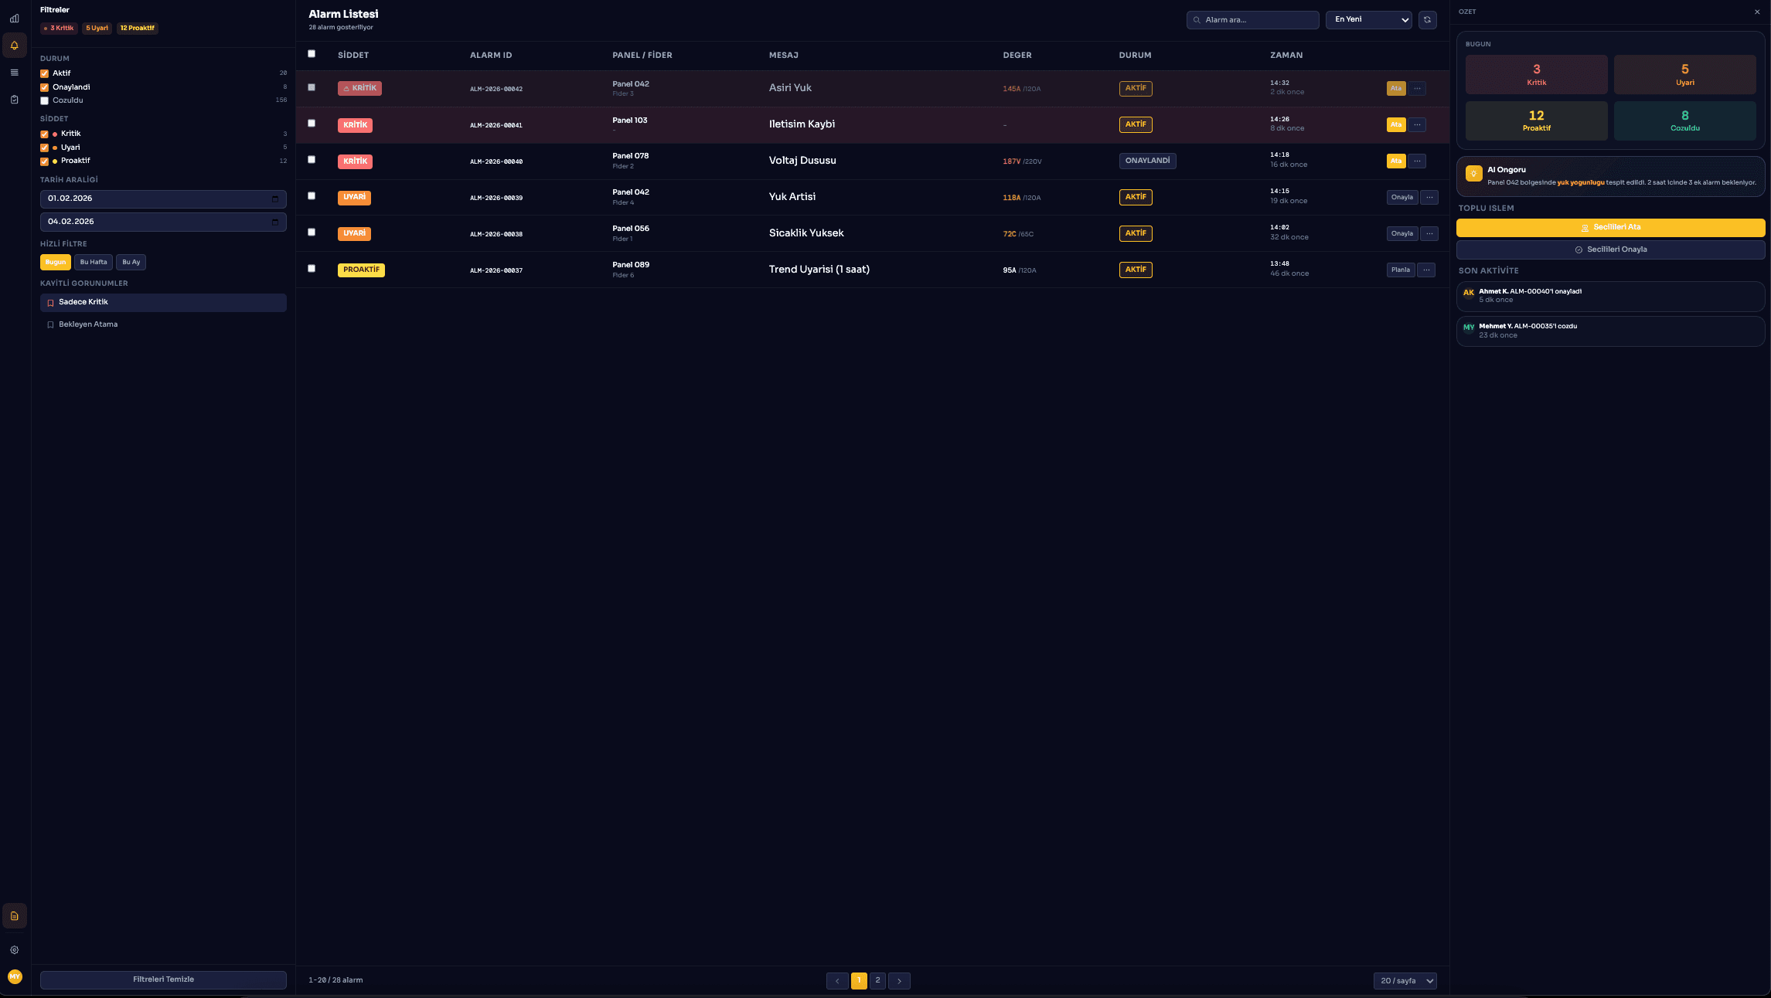This screenshot has height=998, width=1771.
Task: Open the list view icon in sidebar
Action: point(14,72)
